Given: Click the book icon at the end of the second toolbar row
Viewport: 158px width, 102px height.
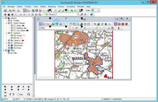Looking at the screenshot, I should (x=91, y=14).
